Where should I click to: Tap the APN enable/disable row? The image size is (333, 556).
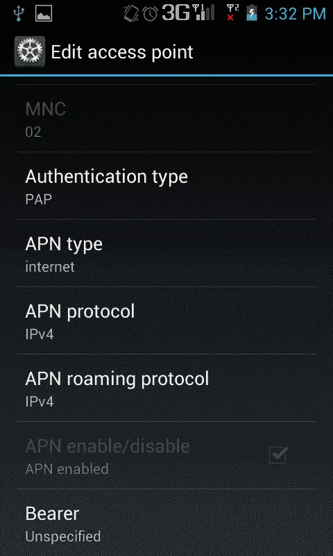point(166,455)
